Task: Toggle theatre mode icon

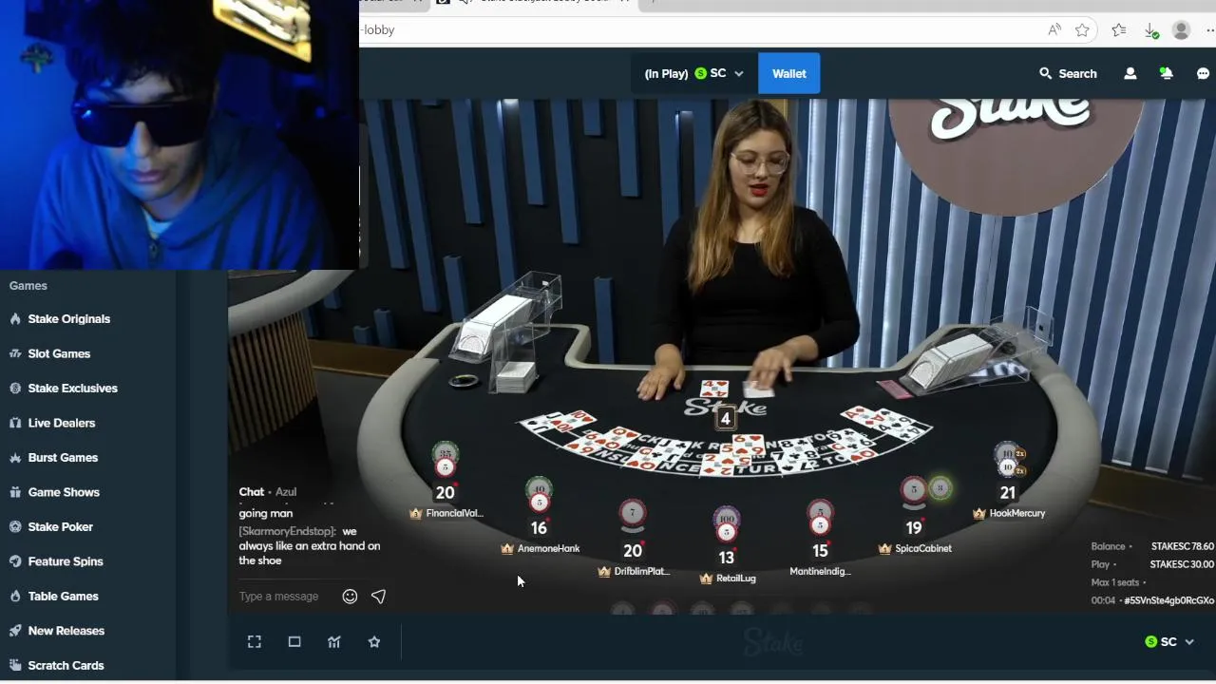Action: coord(294,642)
